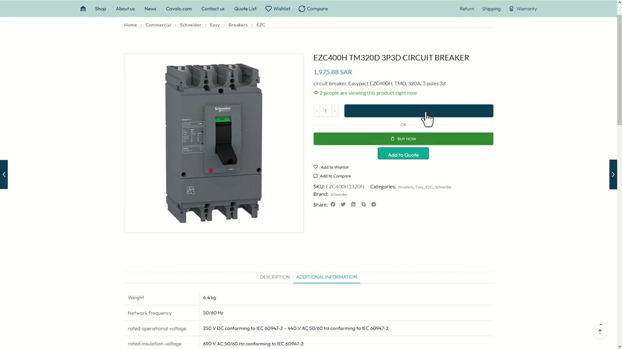The width and height of the screenshot is (622, 349).
Task: Click the price 1,975.88 SAR
Action: click(x=332, y=72)
